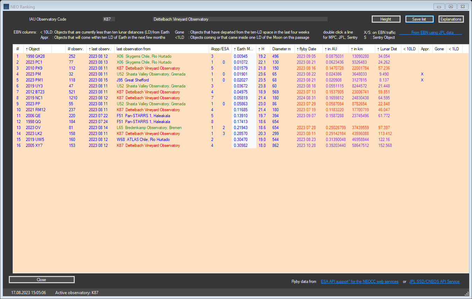Open the ESA API support for NEOCC link
This screenshot has height=299, width=472.
pos(359,282)
